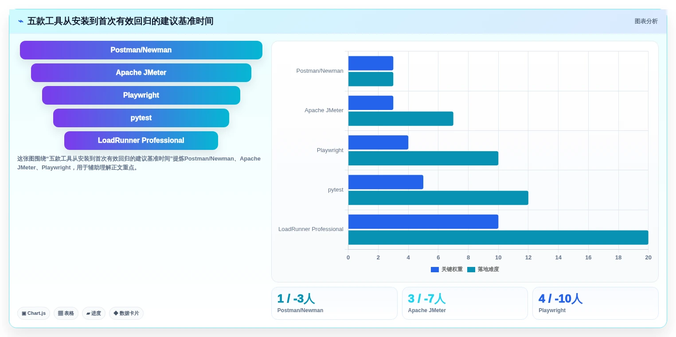Click the Playwright y-axis label
This screenshot has width=676, height=337.
coord(330,150)
